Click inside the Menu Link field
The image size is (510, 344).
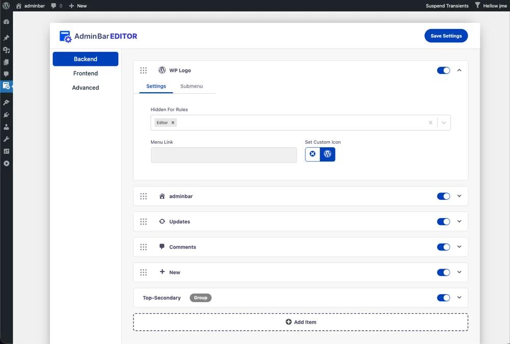pyautogui.click(x=223, y=154)
